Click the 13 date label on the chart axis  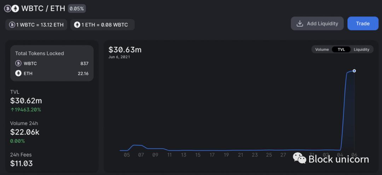(x=184, y=155)
